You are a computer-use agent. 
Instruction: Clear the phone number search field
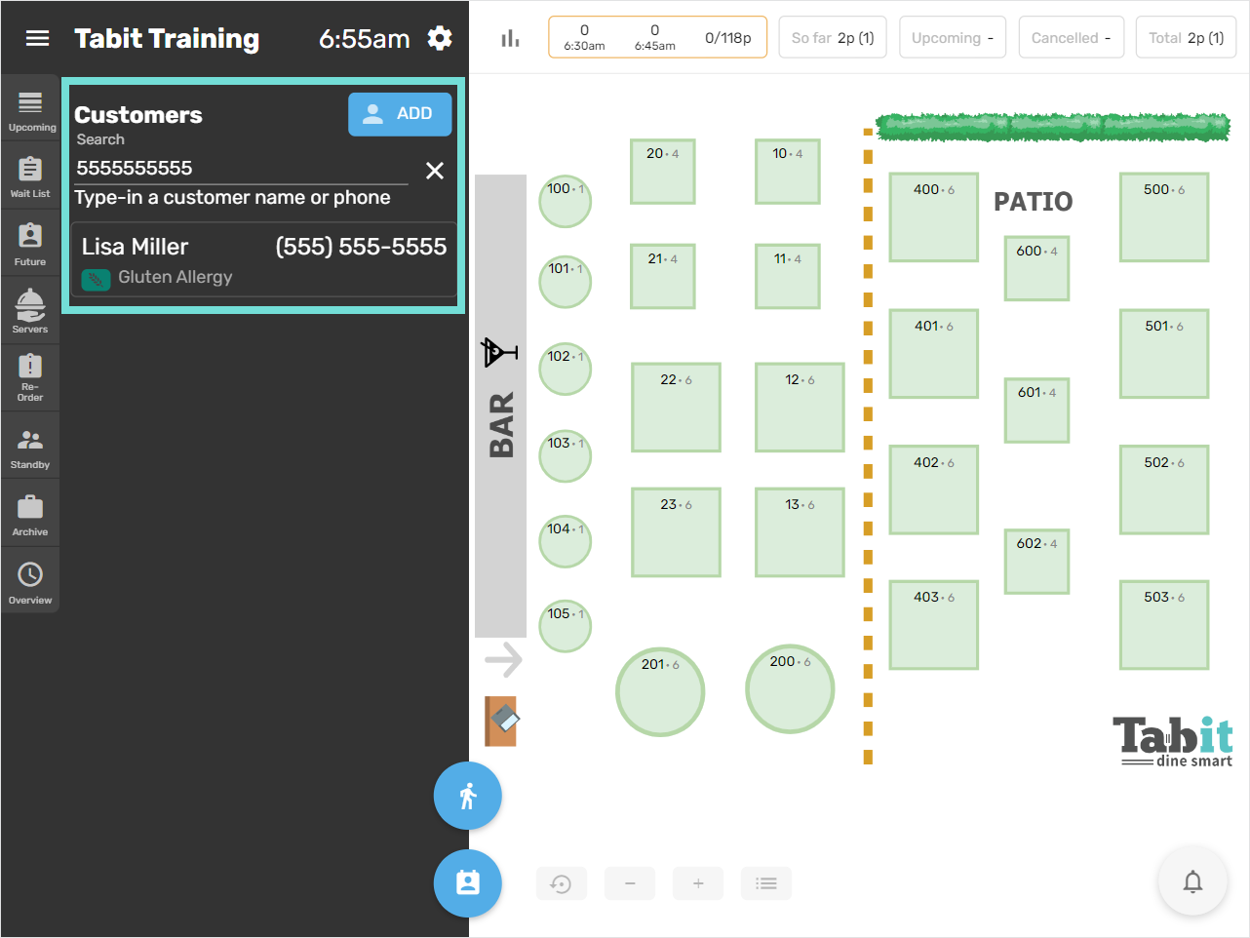[435, 170]
